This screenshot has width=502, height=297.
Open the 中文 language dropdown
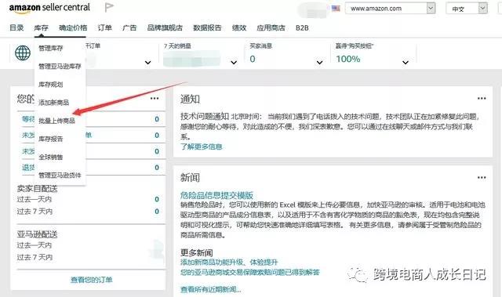click(467, 9)
